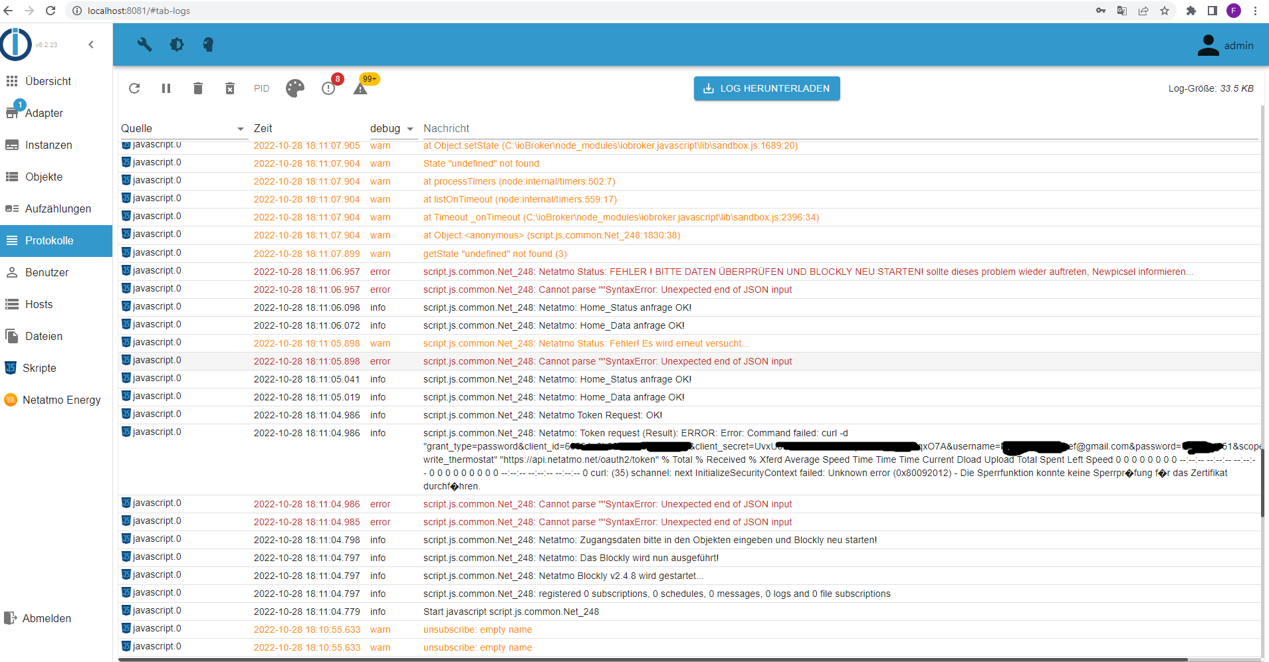The height and width of the screenshot is (662, 1269).
Task: Click 'at processTimers' warning message
Action: click(x=519, y=181)
